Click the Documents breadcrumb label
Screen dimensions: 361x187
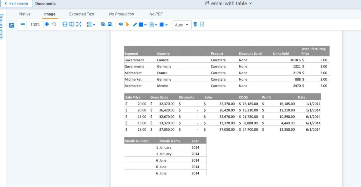click(x=46, y=4)
